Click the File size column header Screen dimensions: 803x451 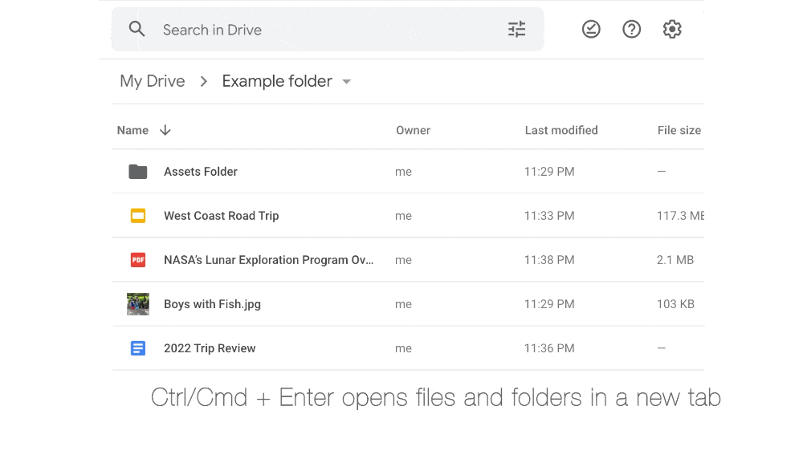679,130
